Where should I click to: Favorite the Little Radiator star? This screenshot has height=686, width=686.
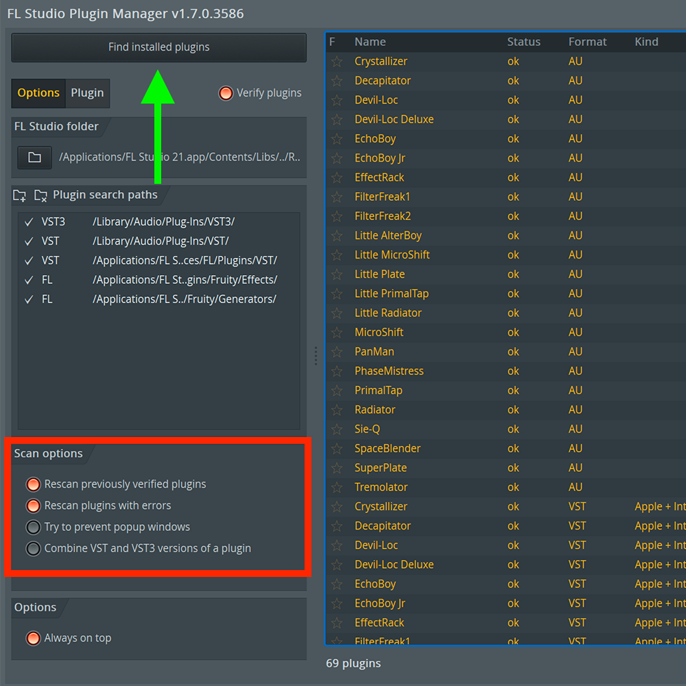click(x=337, y=314)
